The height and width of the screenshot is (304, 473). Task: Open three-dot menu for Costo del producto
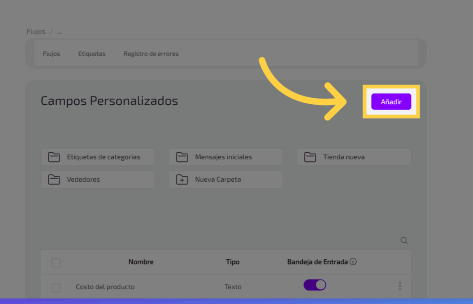coord(400,286)
